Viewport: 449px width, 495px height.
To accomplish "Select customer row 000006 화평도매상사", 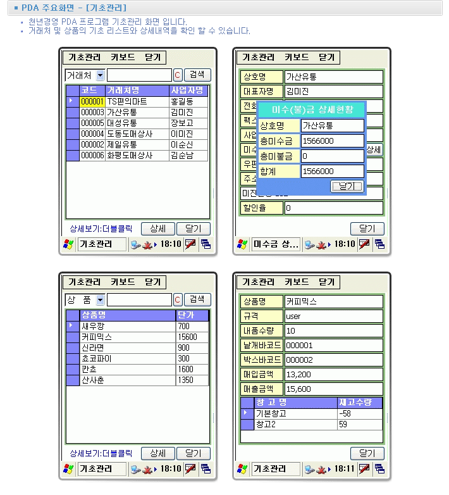I will click(x=137, y=155).
